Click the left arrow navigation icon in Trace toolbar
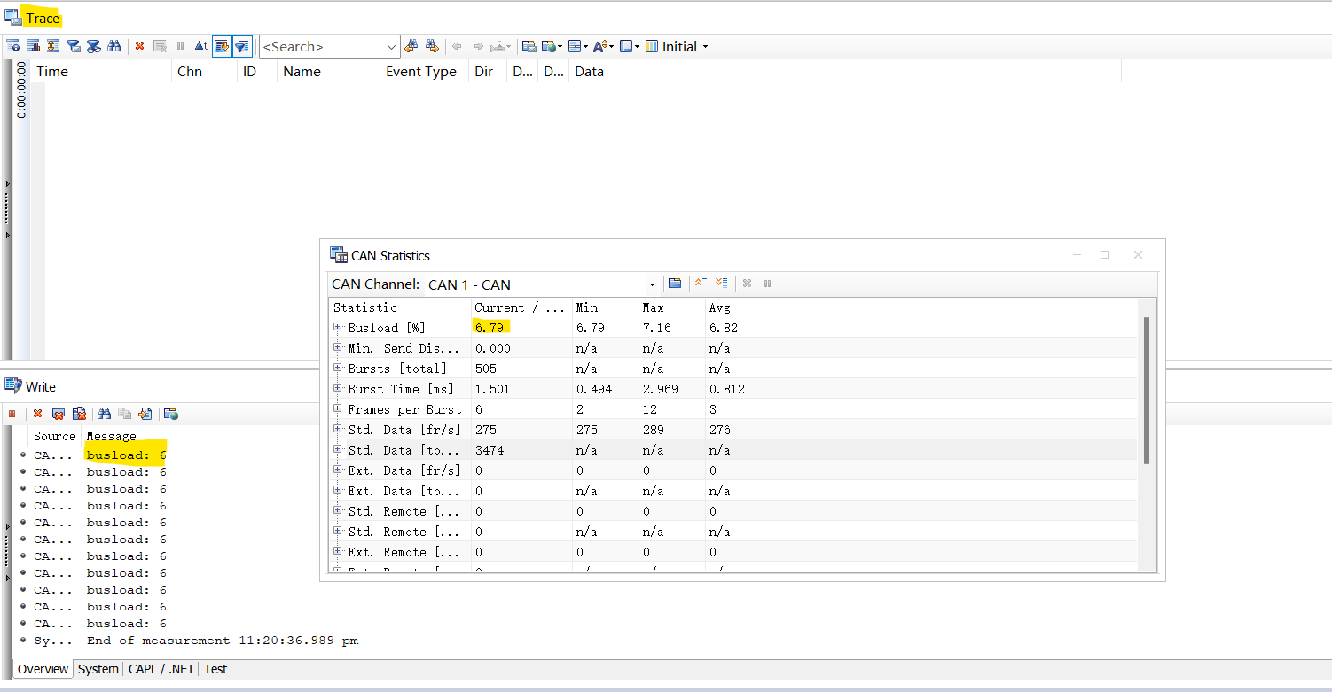Viewport: 1332px width, 692px height. pyautogui.click(x=457, y=46)
